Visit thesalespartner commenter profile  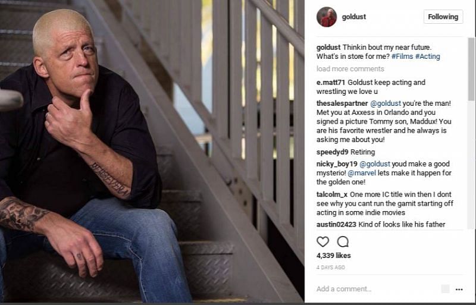(342, 103)
